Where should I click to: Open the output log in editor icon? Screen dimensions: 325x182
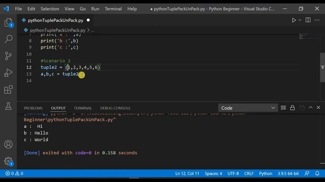point(302,108)
